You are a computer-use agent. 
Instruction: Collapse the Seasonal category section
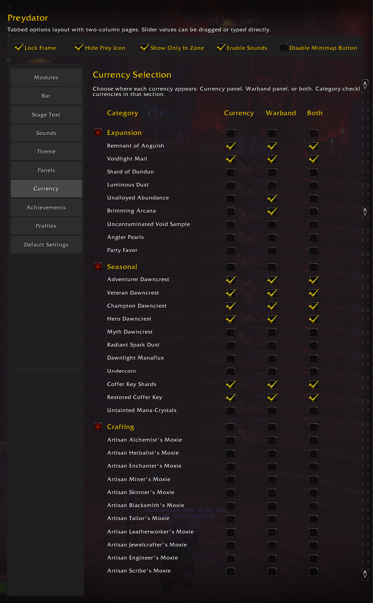tap(98, 267)
